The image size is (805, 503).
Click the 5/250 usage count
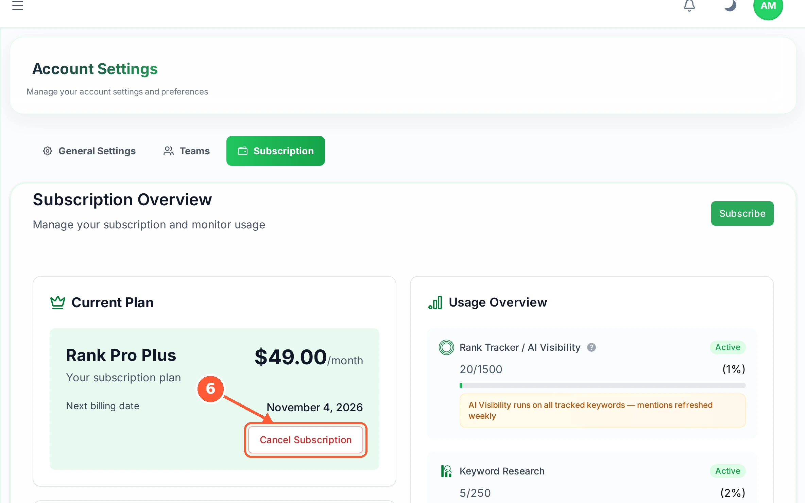tap(475, 493)
